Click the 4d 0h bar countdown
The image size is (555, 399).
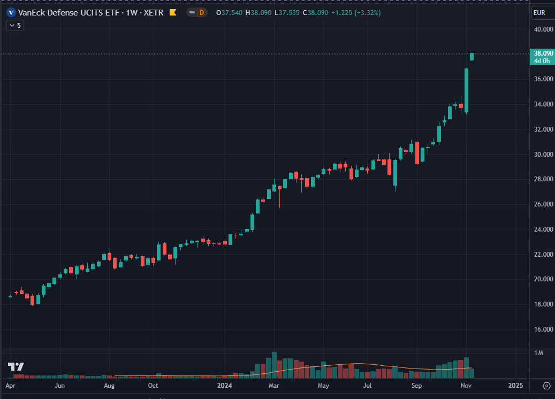pos(542,61)
